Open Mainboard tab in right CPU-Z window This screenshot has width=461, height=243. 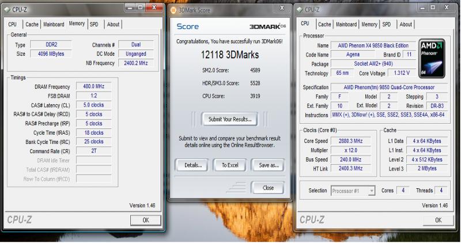tap(346, 24)
